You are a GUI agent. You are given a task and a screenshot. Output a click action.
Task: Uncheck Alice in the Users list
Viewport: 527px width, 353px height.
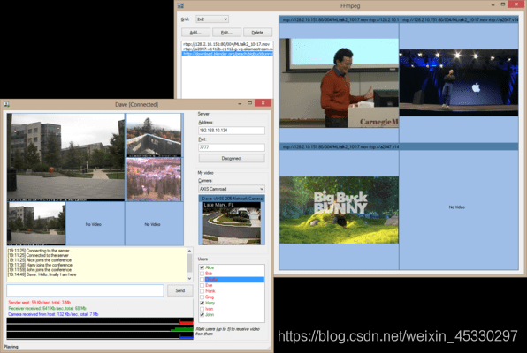(x=202, y=267)
